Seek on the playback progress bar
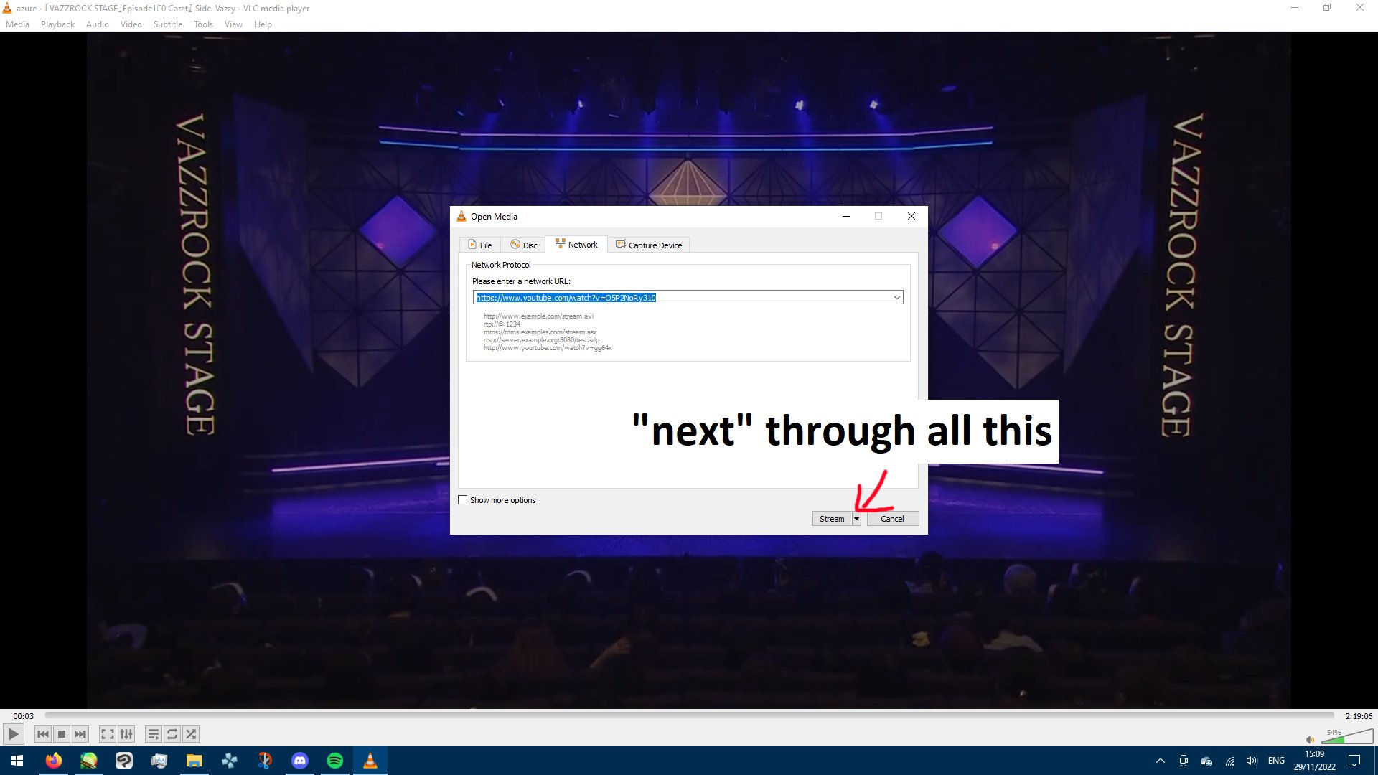This screenshot has height=775, width=1378. point(689,715)
